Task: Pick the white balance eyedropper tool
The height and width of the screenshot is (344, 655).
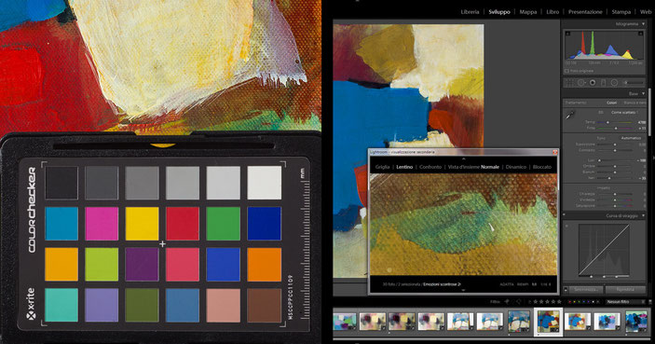Action: (x=570, y=115)
